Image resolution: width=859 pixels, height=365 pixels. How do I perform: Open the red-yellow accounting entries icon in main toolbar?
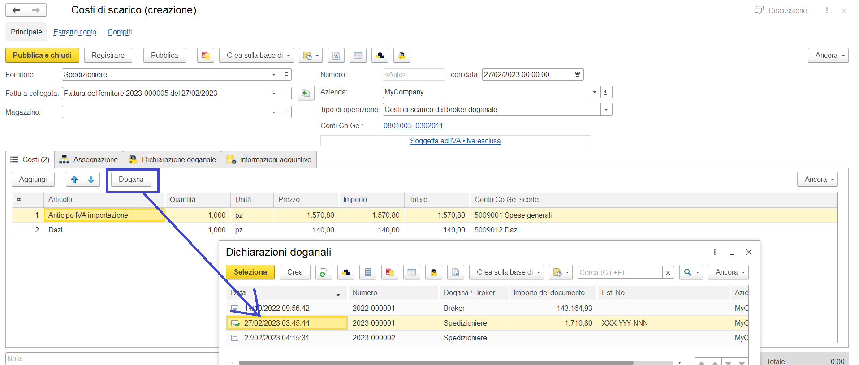click(206, 56)
